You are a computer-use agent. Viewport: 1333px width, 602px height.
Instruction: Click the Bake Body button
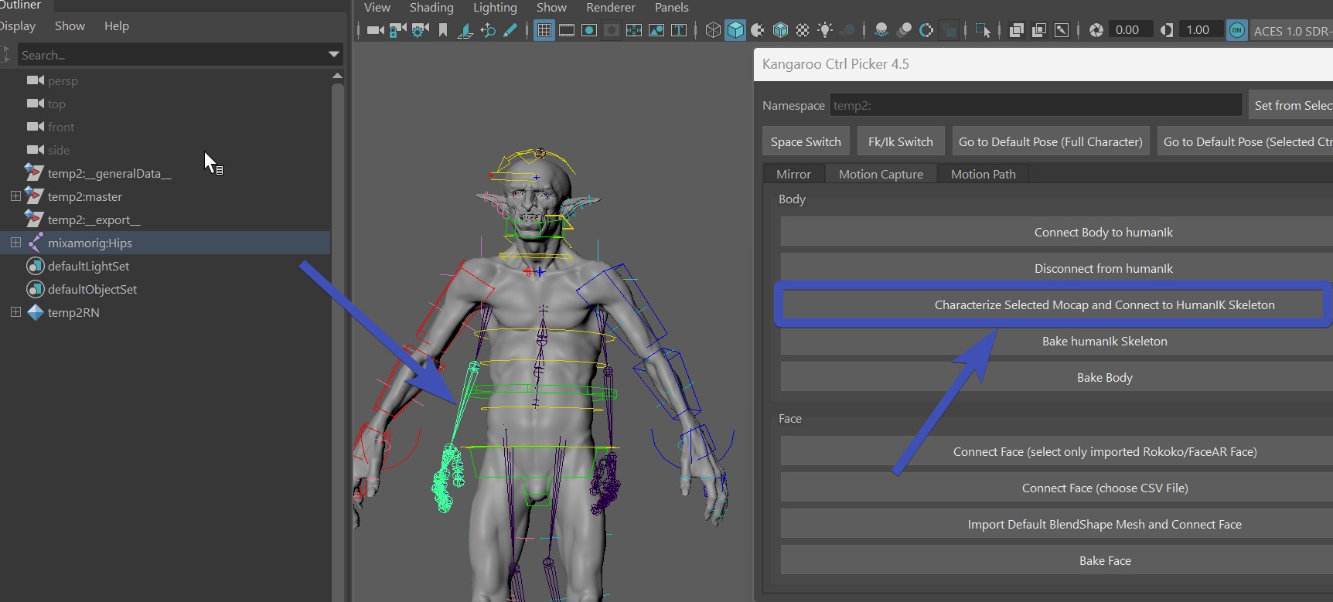[x=1056, y=377]
